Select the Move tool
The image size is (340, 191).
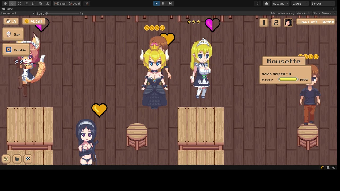[x=12, y=3]
